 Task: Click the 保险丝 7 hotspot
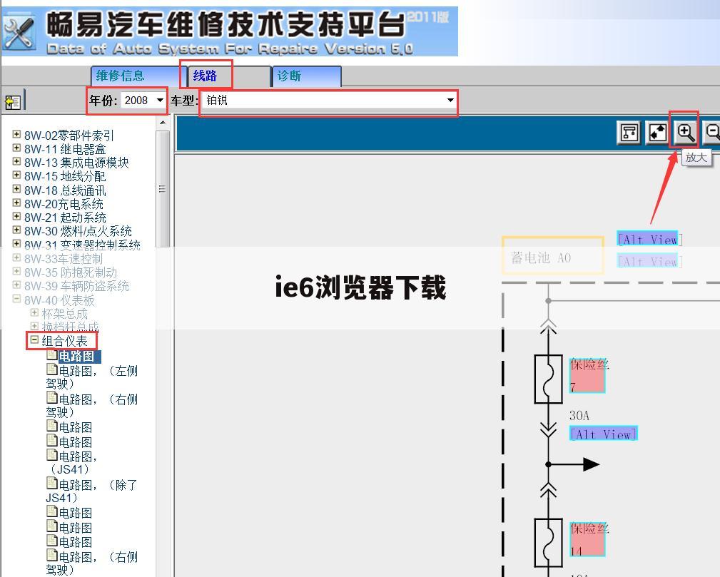click(x=587, y=375)
